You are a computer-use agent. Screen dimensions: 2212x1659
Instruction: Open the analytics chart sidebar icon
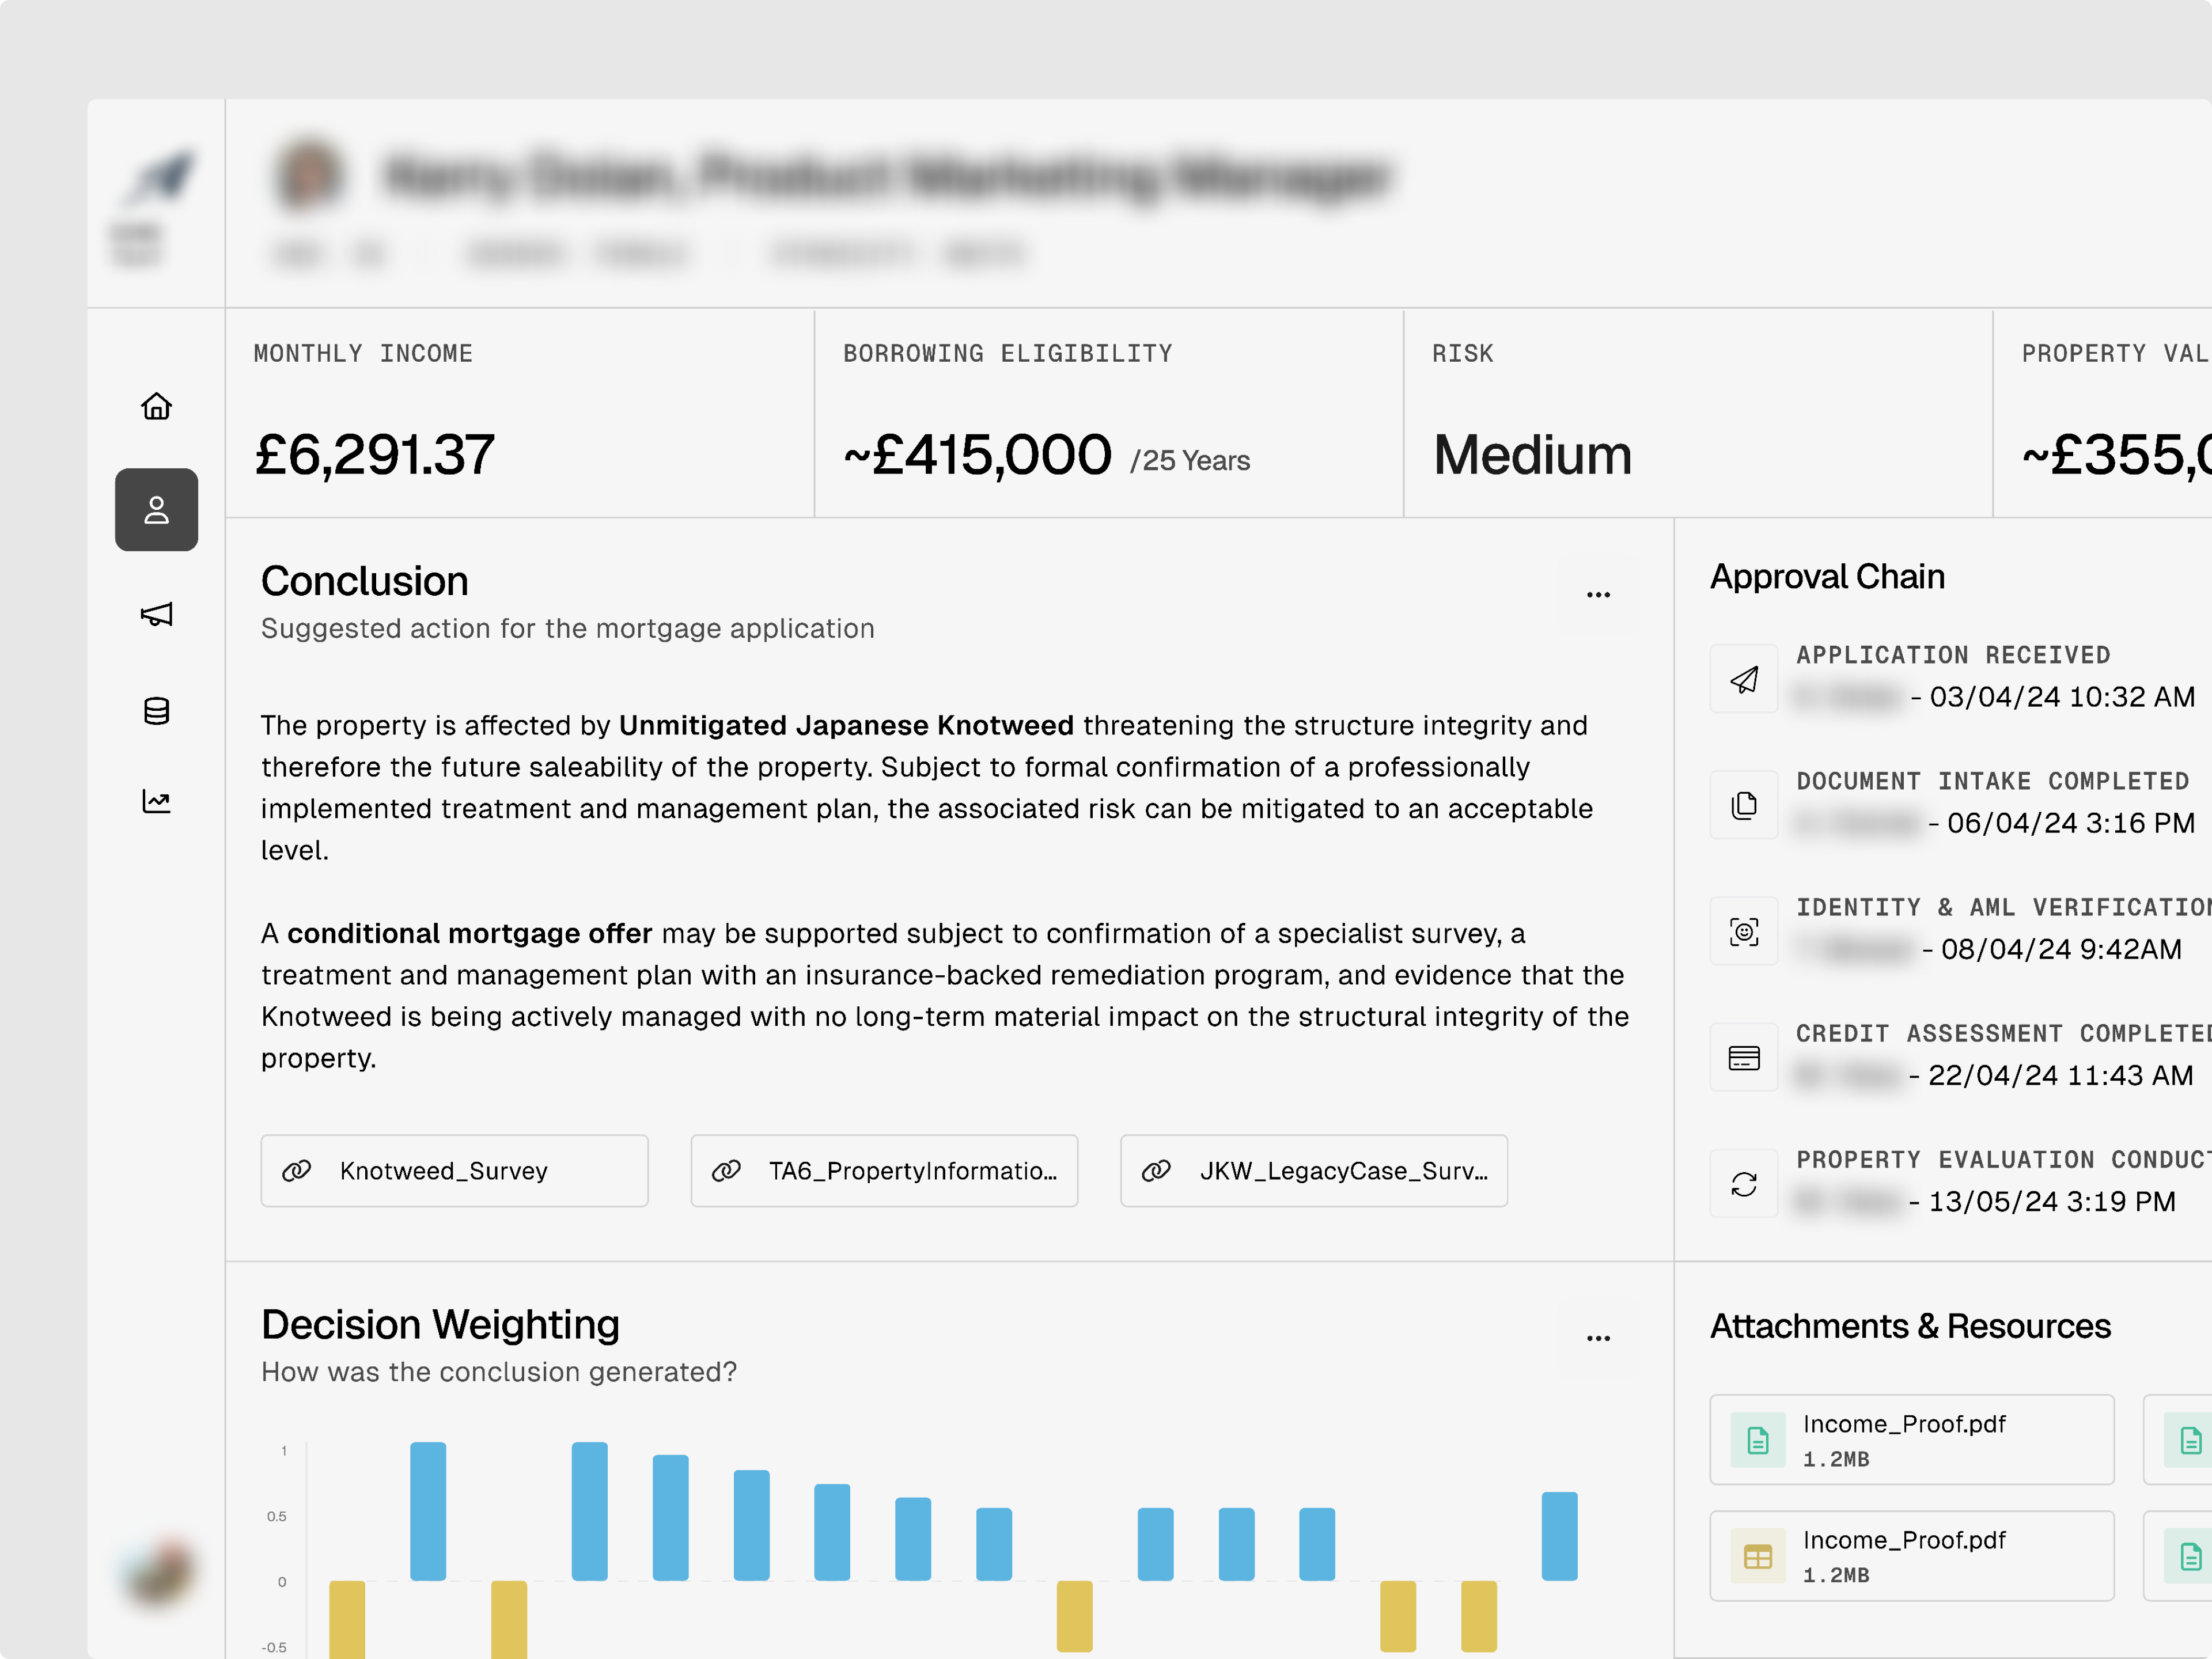coord(156,801)
